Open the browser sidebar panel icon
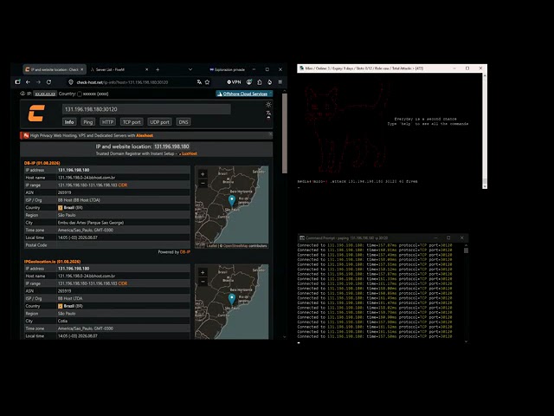 pos(17,82)
